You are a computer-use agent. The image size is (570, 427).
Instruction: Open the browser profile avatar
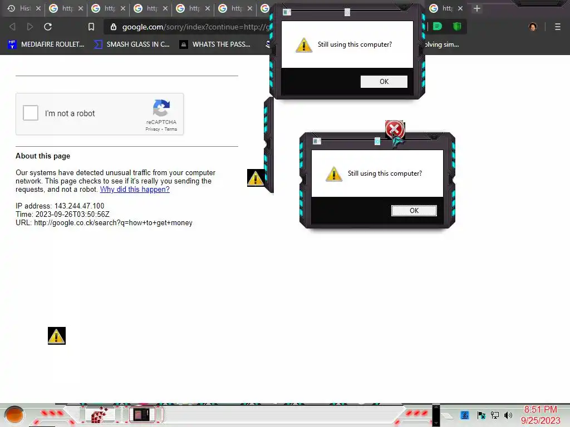pos(533,27)
